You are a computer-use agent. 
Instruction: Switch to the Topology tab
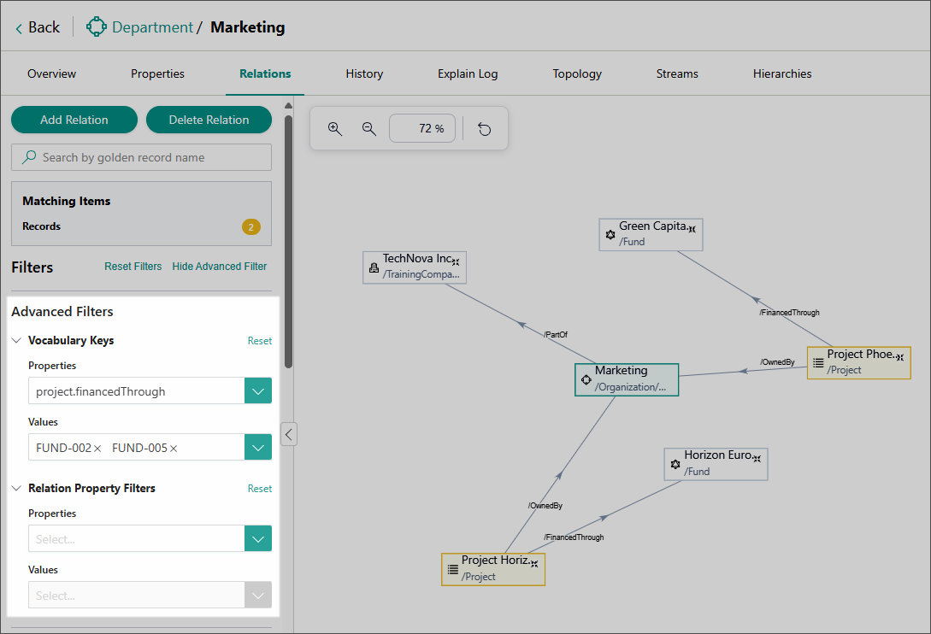pyautogui.click(x=577, y=73)
